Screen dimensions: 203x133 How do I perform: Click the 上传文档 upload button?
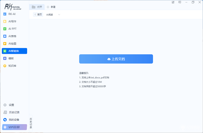(116, 59)
